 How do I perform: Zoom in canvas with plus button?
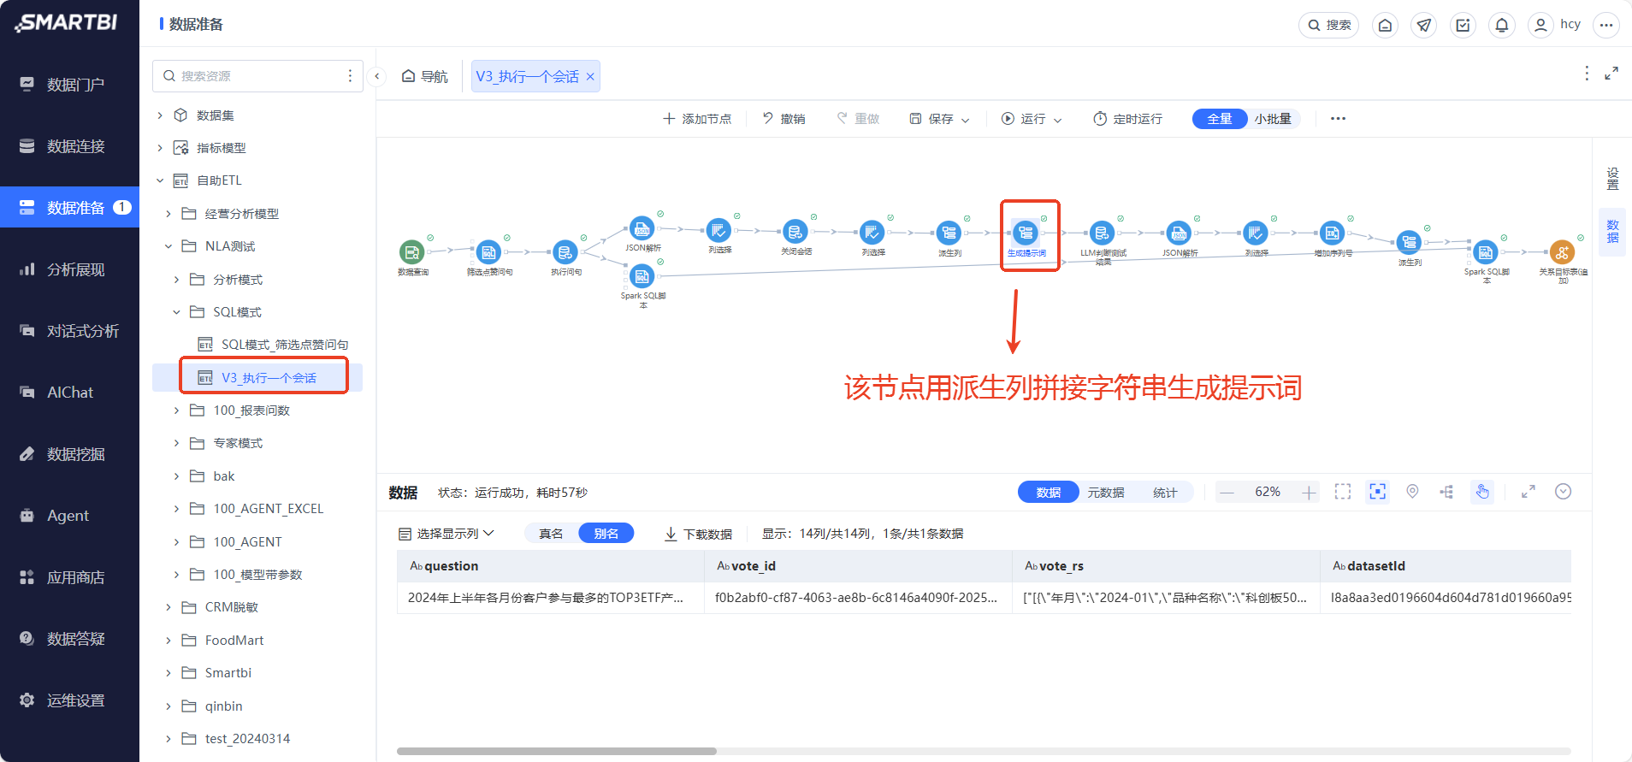click(1309, 493)
